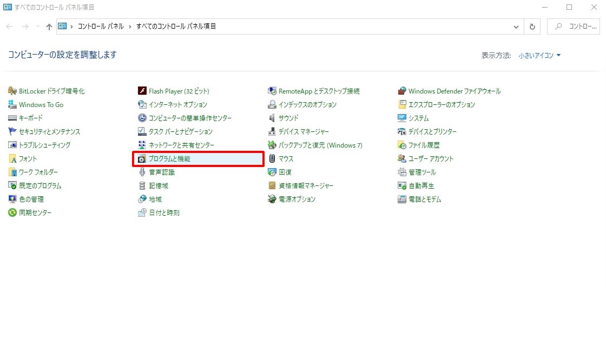Screen dimensions: 606x340
Task: Open the エクスプローラーのオプション icon
Action: pyautogui.click(x=402, y=104)
